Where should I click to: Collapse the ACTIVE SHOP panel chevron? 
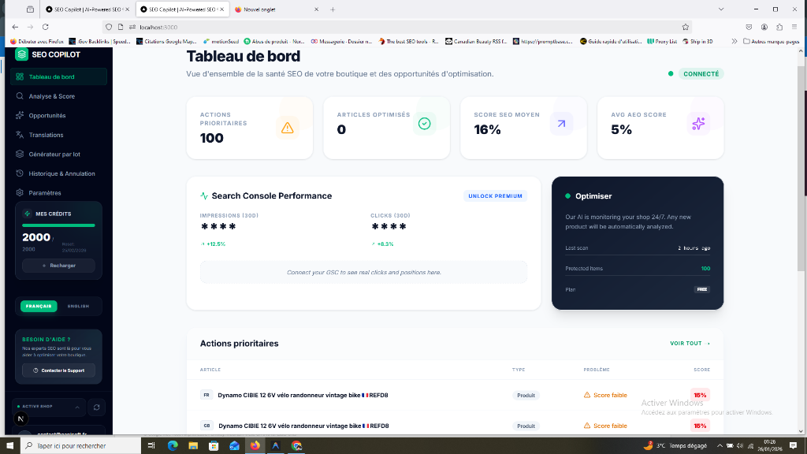click(x=76, y=407)
